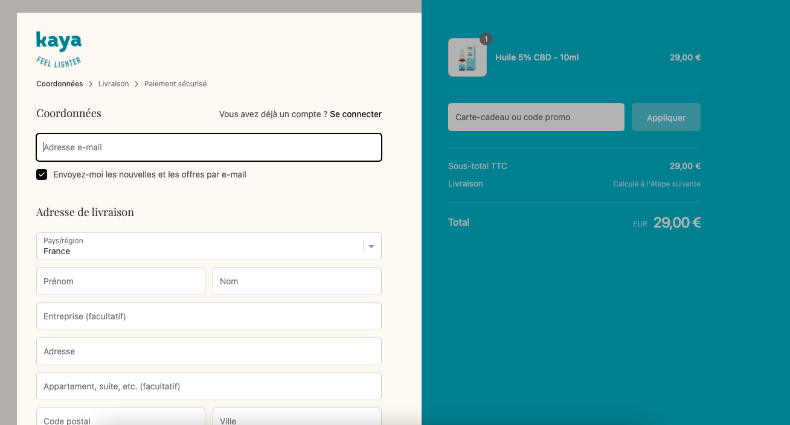Click the Huile 5% CBD product thumbnail
This screenshot has width=790, height=425.
tap(467, 57)
